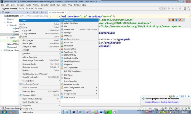
Task: Click the Stop square icon in toolbar
Action: tap(180, 9)
